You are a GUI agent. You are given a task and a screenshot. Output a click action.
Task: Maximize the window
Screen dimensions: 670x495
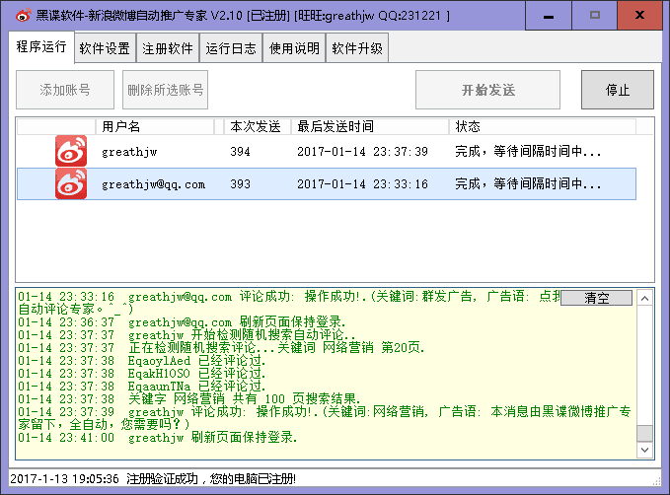[595, 16]
